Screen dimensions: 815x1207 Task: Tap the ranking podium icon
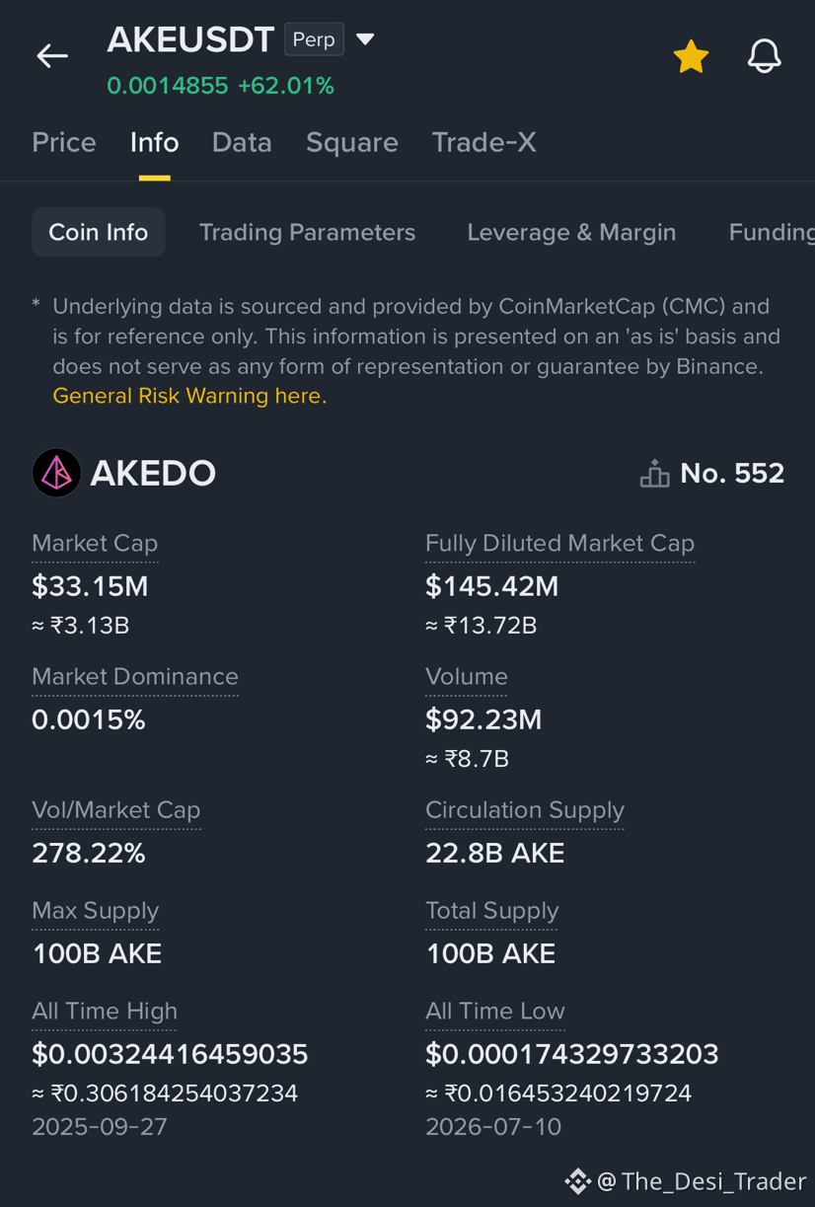click(x=654, y=474)
